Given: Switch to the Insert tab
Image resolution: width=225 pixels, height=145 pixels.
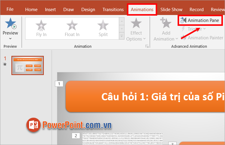Looking at the screenshot, I should [x=50, y=10].
